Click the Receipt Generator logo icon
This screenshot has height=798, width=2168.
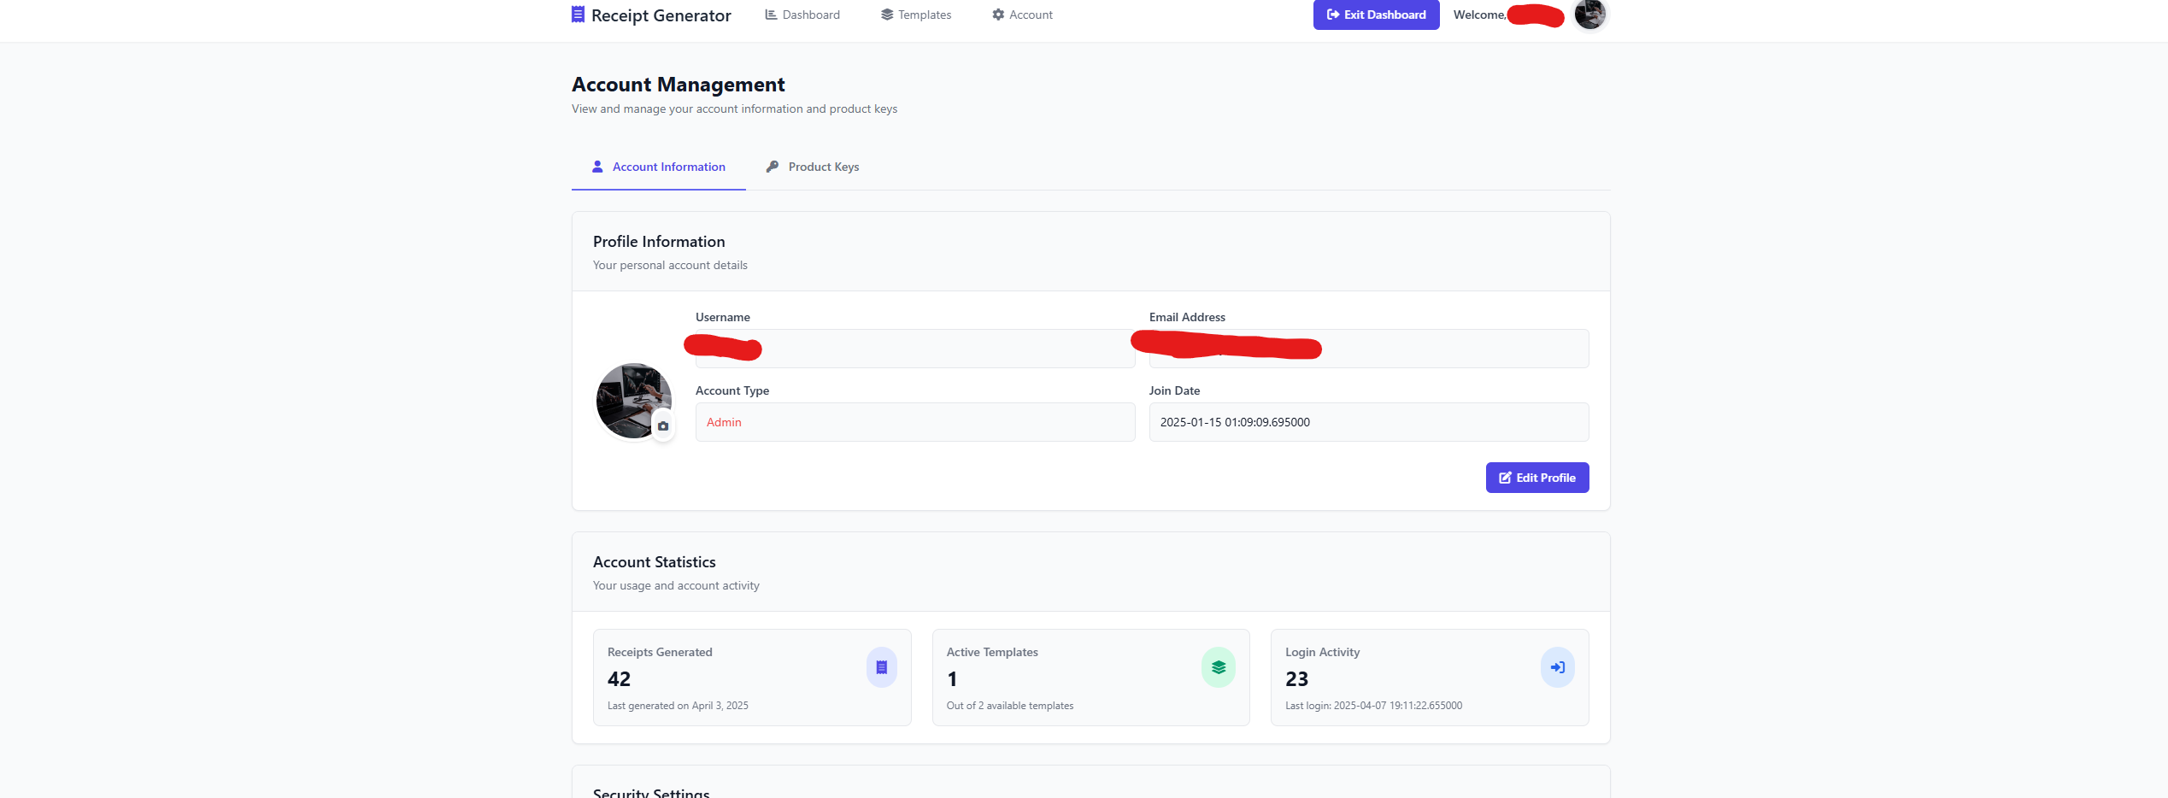578,15
